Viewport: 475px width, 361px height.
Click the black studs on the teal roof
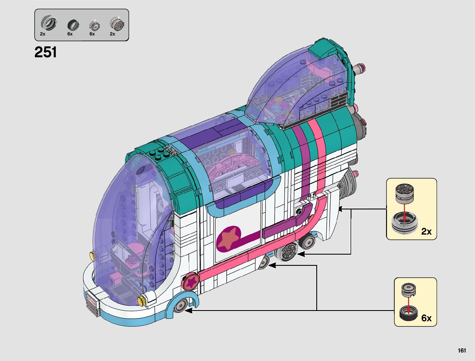click(161, 154)
